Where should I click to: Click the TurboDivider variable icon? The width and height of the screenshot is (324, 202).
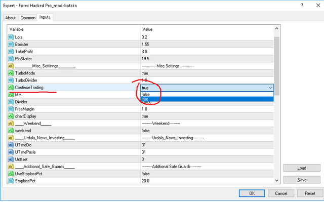tap(11, 80)
